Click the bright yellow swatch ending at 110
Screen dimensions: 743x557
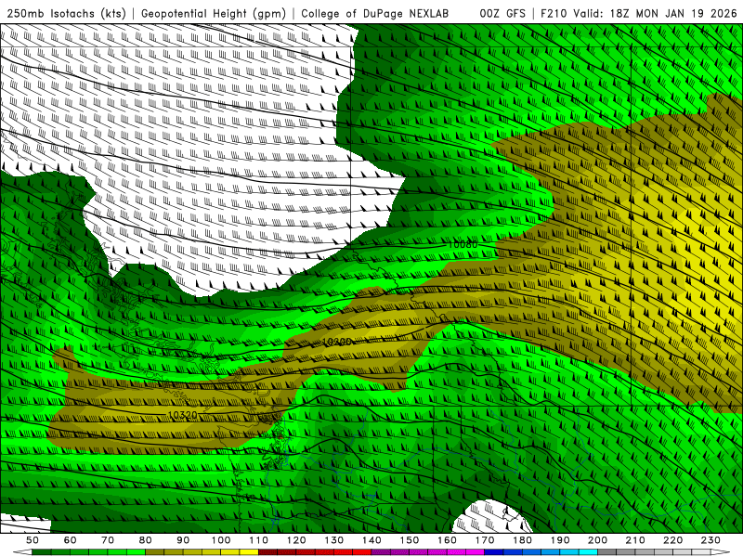click(249, 552)
